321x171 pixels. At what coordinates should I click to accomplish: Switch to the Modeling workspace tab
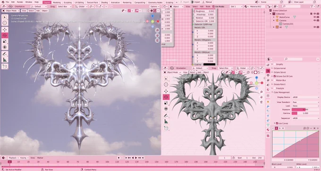click(x=57, y=2)
